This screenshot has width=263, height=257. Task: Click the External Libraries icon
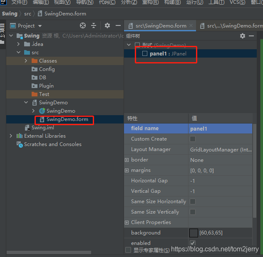(x=20, y=136)
